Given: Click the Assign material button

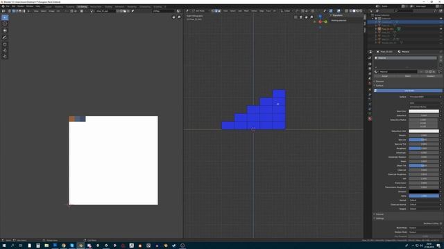Looking at the screenshot, I should pos(384,76).
